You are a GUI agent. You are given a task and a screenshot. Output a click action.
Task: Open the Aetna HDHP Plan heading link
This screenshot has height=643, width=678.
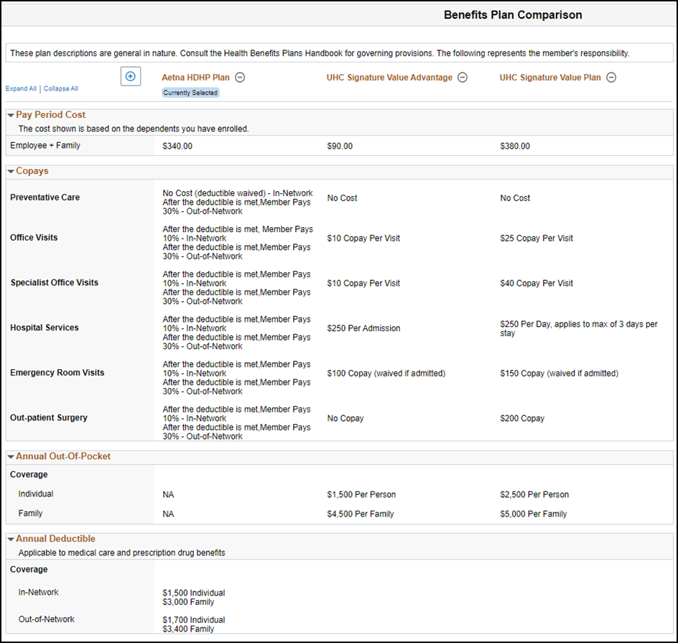tap(195, 78)
